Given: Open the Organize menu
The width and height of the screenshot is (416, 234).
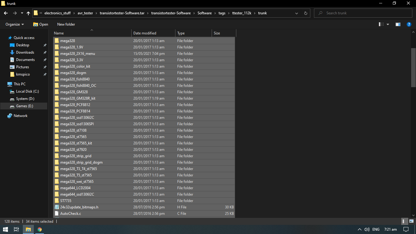Looking at the screenshot, I should [x=15, y=24].
